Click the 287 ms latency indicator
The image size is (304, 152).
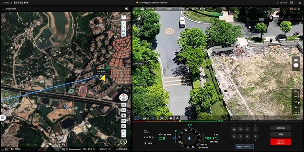[x=282, y=2]
